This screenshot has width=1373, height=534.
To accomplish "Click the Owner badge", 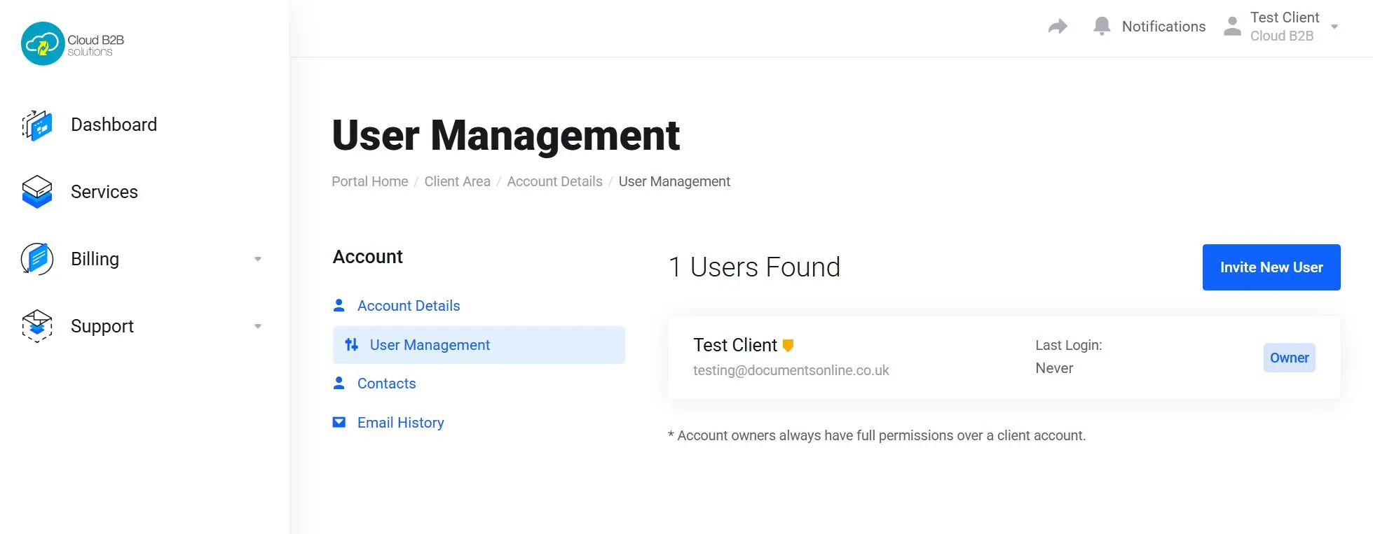I will pos(1290,358).
